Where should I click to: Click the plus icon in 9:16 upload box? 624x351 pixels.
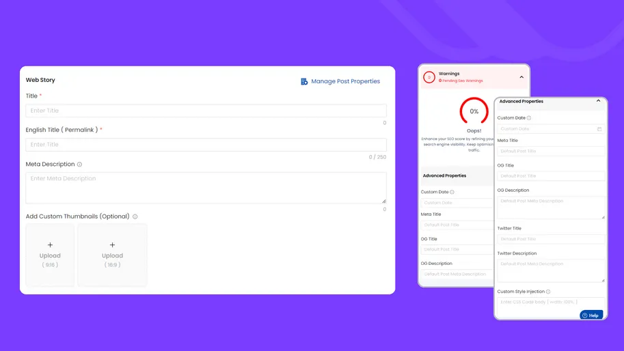click(x=50, y=245)
